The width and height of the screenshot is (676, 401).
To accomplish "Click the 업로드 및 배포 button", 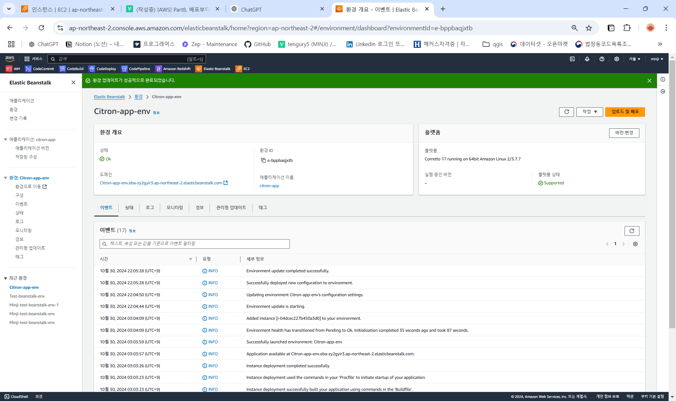I will click(625, 112).
